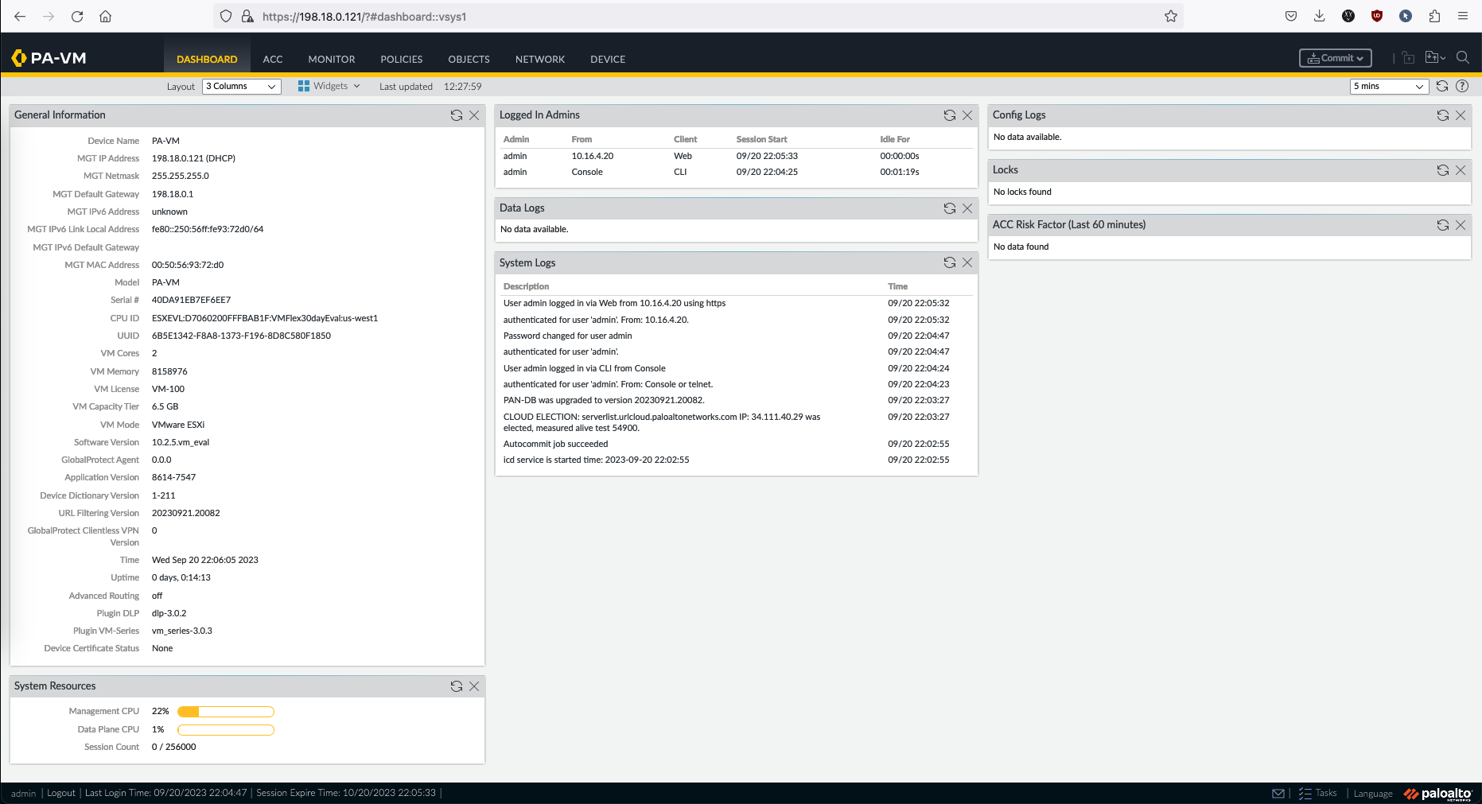The image size is (1482, 804).
Task: Open the 3 Columns layout dropdown
Action: coord(242,86)
